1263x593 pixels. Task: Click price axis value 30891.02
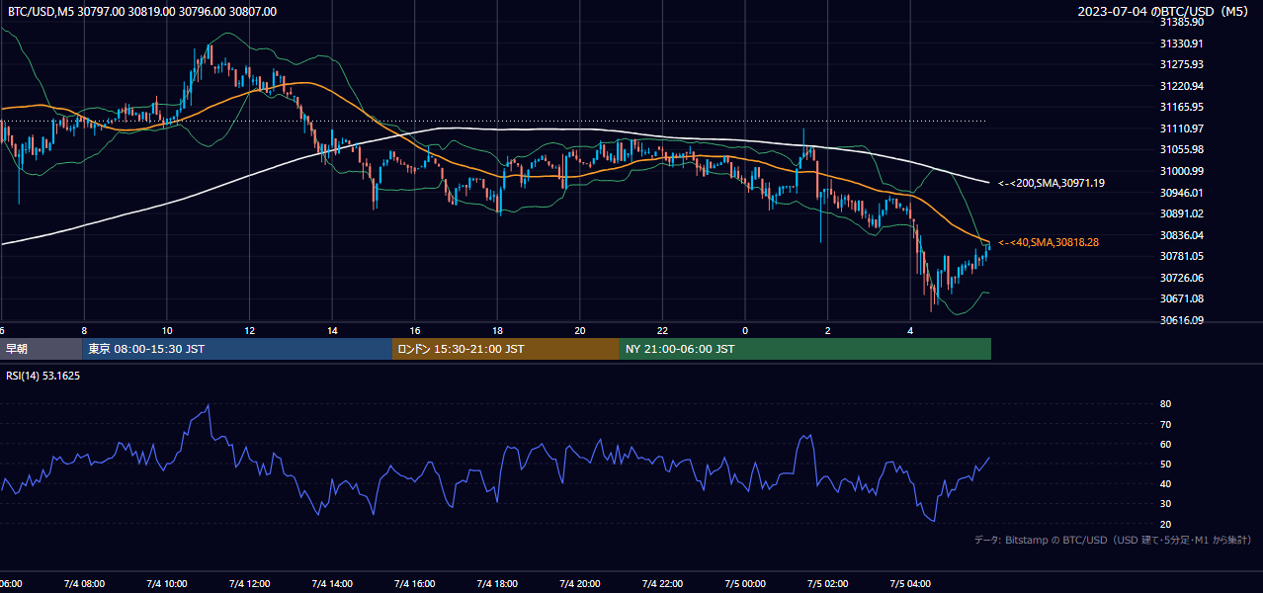(x=1181, y=213)
